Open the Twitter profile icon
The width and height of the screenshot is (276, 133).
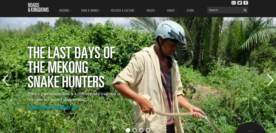[240, 3]
